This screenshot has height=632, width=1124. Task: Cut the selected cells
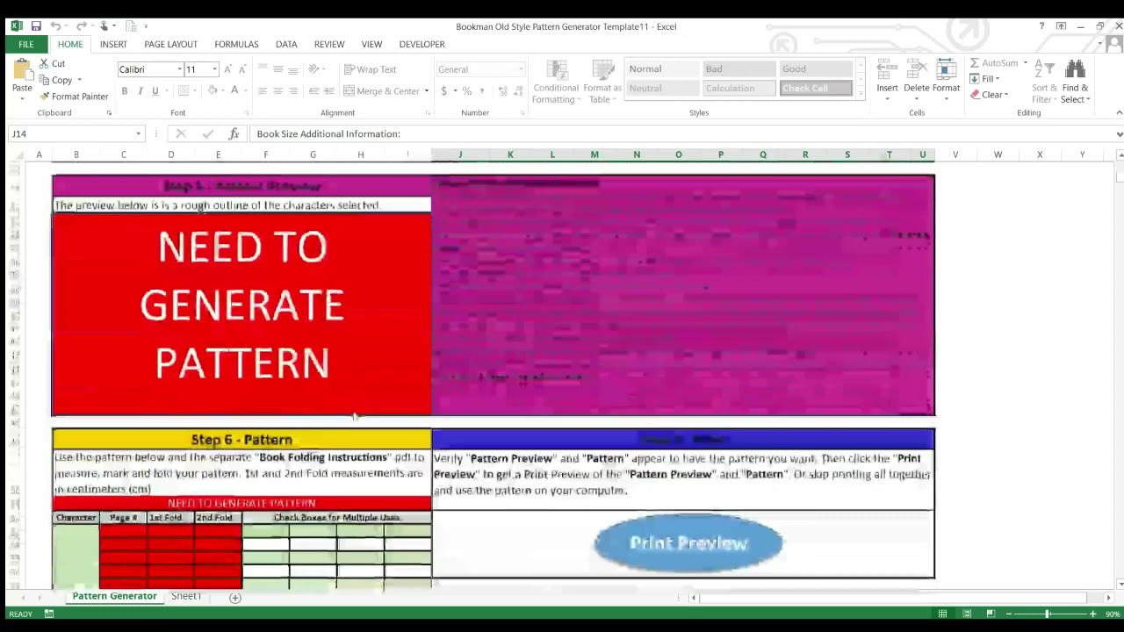pyautogui.click(x=52, y=63)
